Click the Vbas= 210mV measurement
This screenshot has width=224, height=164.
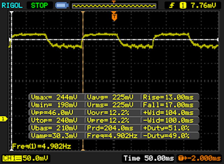coord(54,128)
